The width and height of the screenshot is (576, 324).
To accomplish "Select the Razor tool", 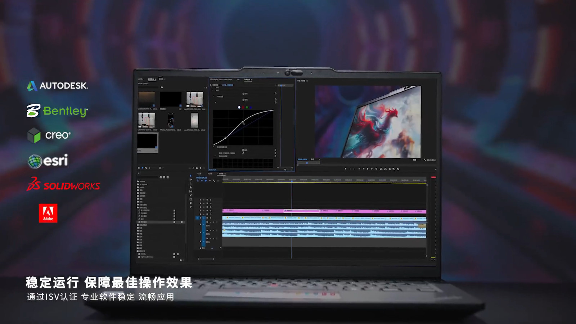I will 191,188.
